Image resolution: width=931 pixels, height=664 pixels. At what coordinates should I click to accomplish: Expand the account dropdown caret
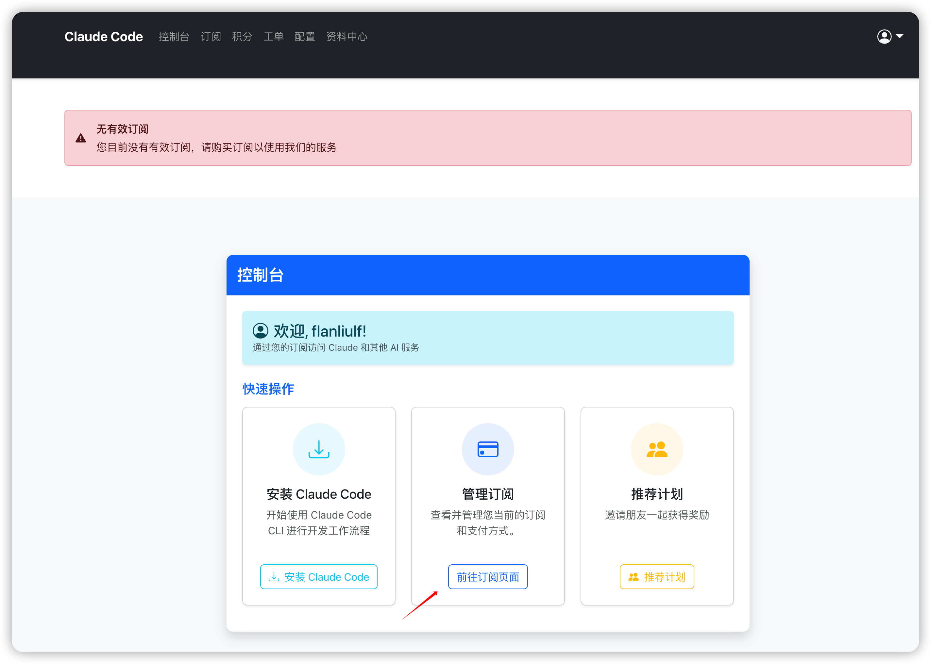tap(900, 36)
